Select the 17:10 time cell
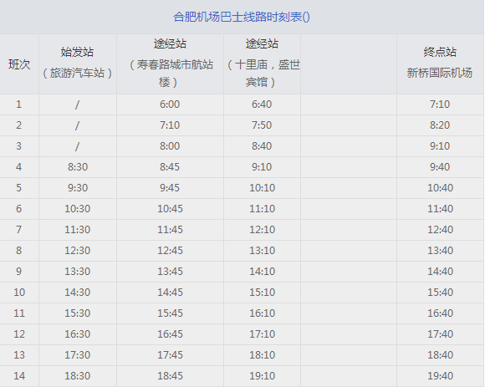 coord(263,334)
